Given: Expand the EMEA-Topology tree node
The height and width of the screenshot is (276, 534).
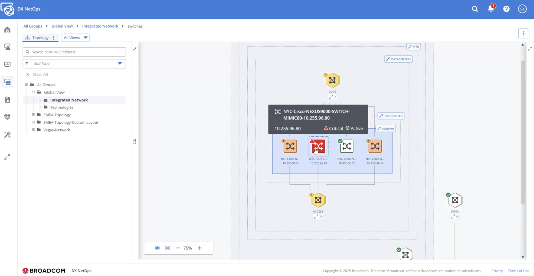Looking at the screenshot, I should tap(33, 115).
